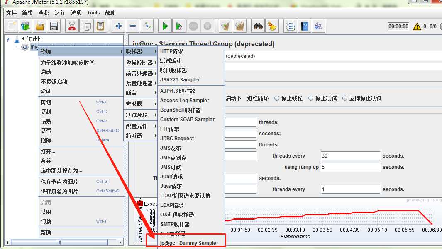Screen dimensions: 442x249
Task: Open the 帮助 menu in menu bar
Action: pyautogui.click(x=110, y=13)
